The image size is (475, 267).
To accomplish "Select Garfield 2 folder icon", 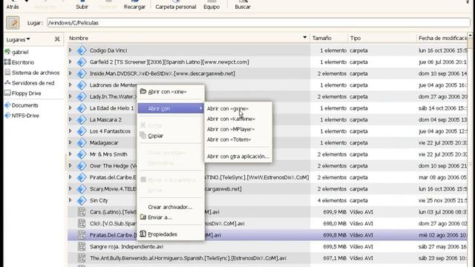I will 82,62.
